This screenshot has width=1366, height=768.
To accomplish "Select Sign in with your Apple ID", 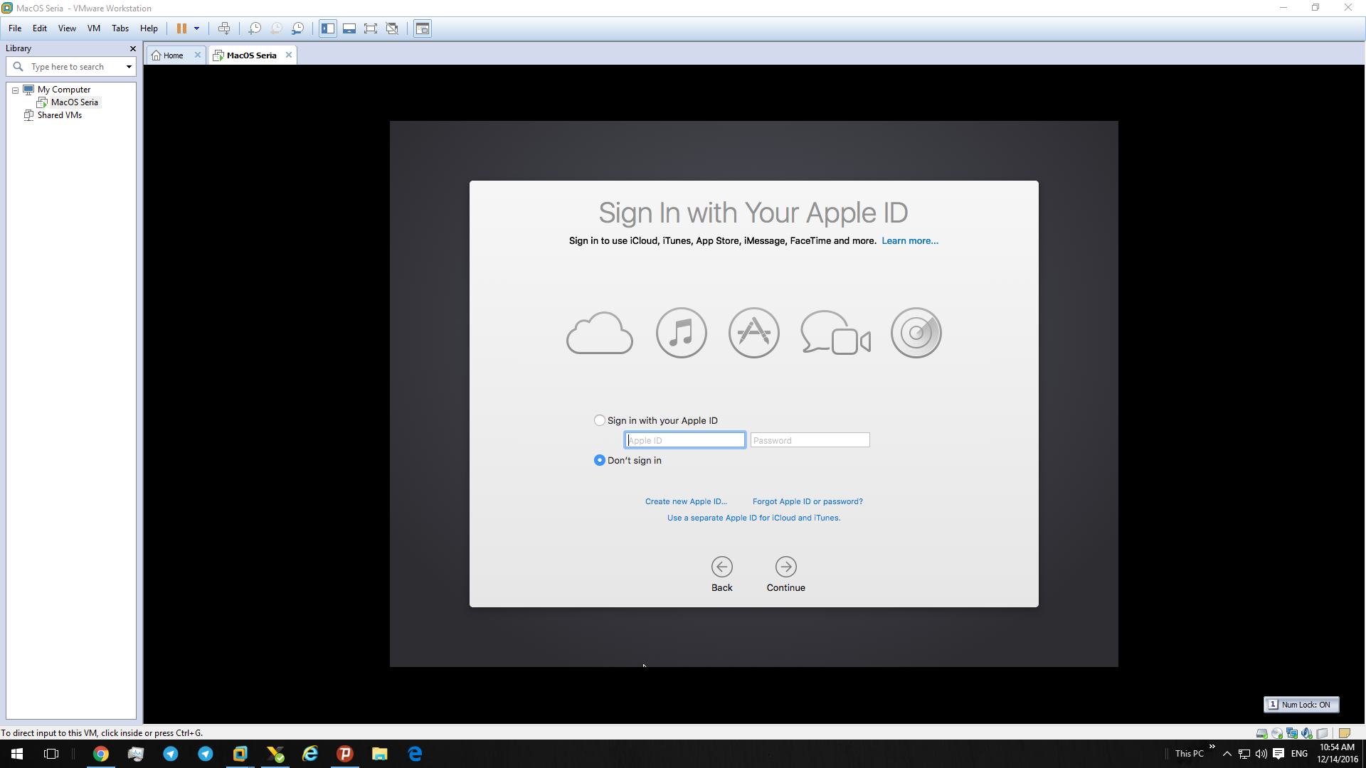I will (x=600, y=420).
